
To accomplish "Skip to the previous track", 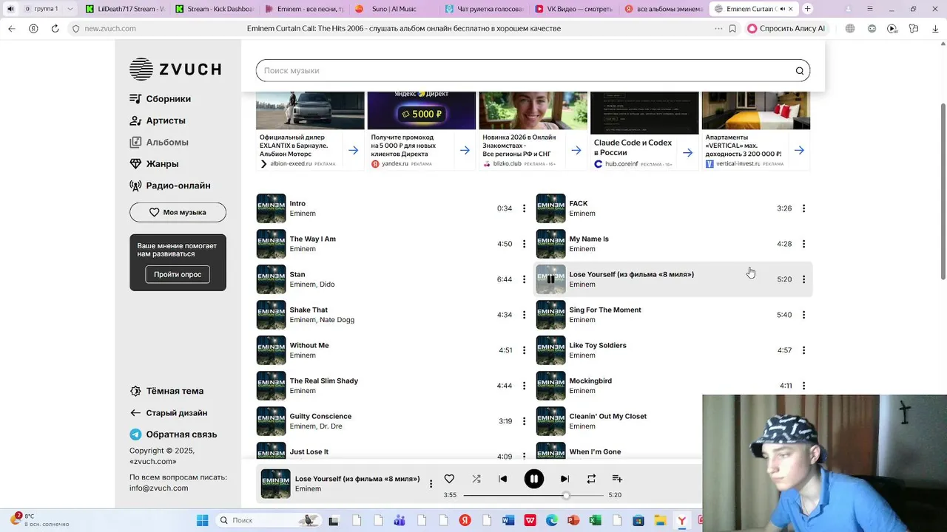I will (x=503, y=479).
